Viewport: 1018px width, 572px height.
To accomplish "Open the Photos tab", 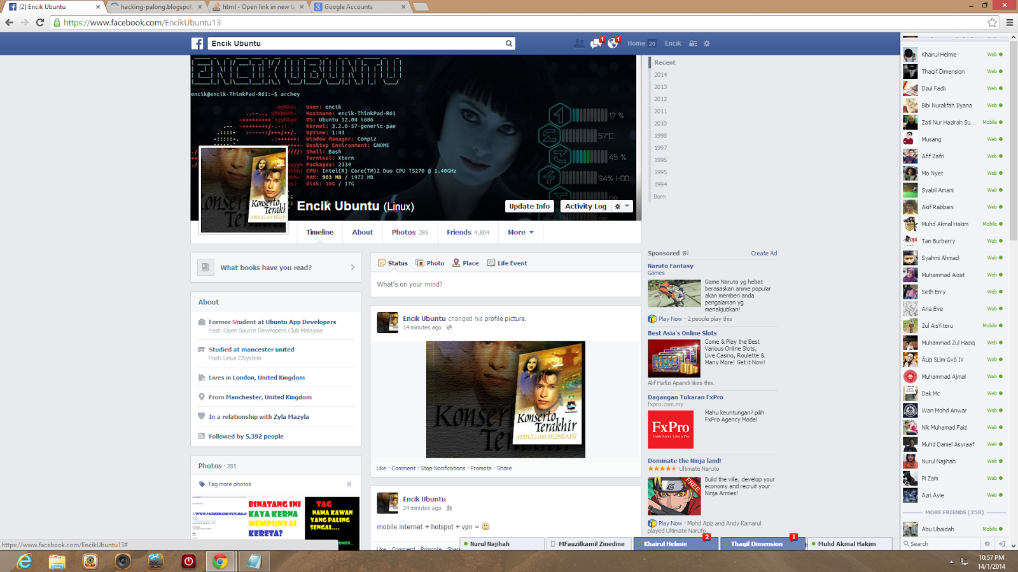I will pos(410,233).
